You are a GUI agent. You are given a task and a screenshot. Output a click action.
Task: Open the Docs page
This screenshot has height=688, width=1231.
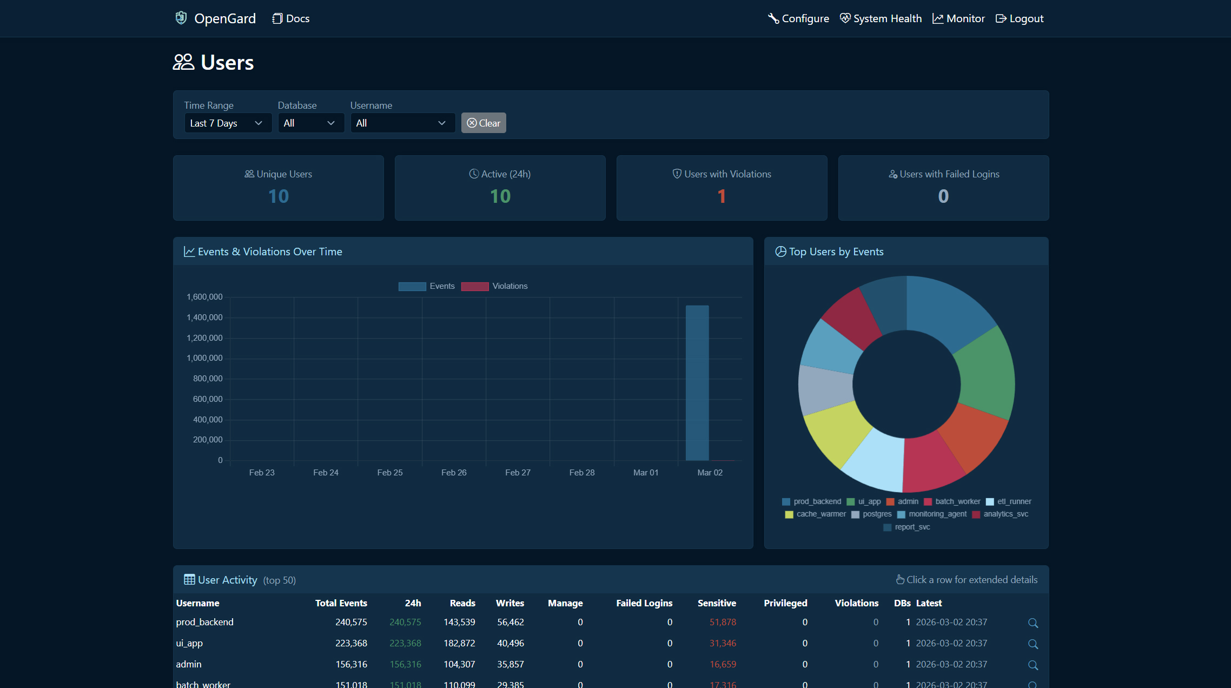coord(290,18)
